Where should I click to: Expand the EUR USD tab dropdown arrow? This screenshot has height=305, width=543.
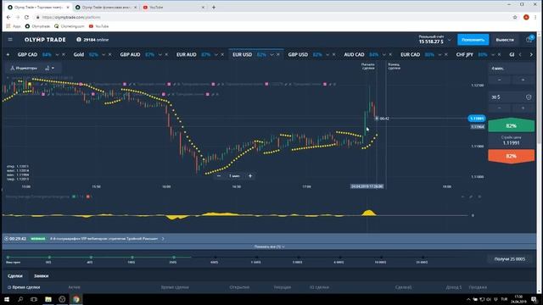pyautogui.click(x=271, y=54)
